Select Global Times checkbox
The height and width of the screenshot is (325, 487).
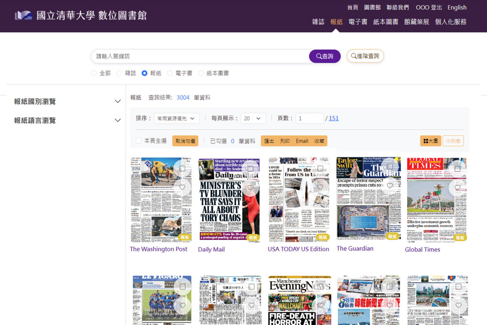pyautogui.click(x=457, y=168)
